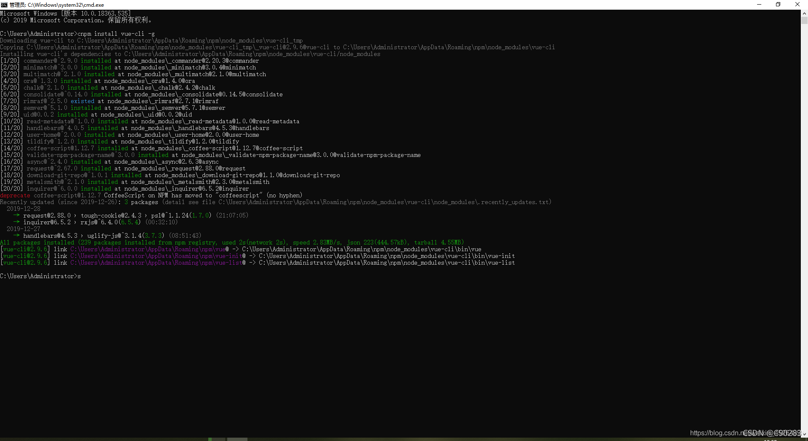
Task: Click the Restore Down window button
Action: coord(778,5)
